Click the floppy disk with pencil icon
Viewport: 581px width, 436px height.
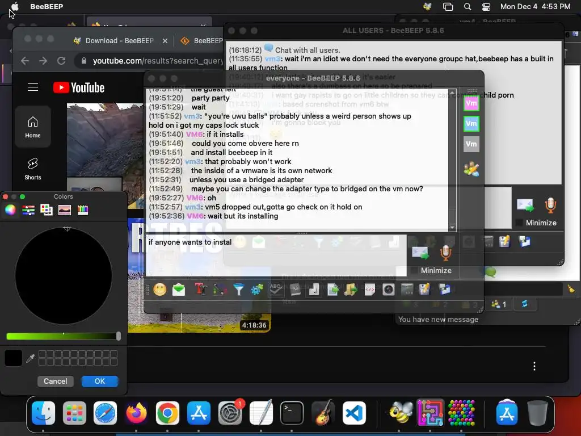click(x=424, y=290)
